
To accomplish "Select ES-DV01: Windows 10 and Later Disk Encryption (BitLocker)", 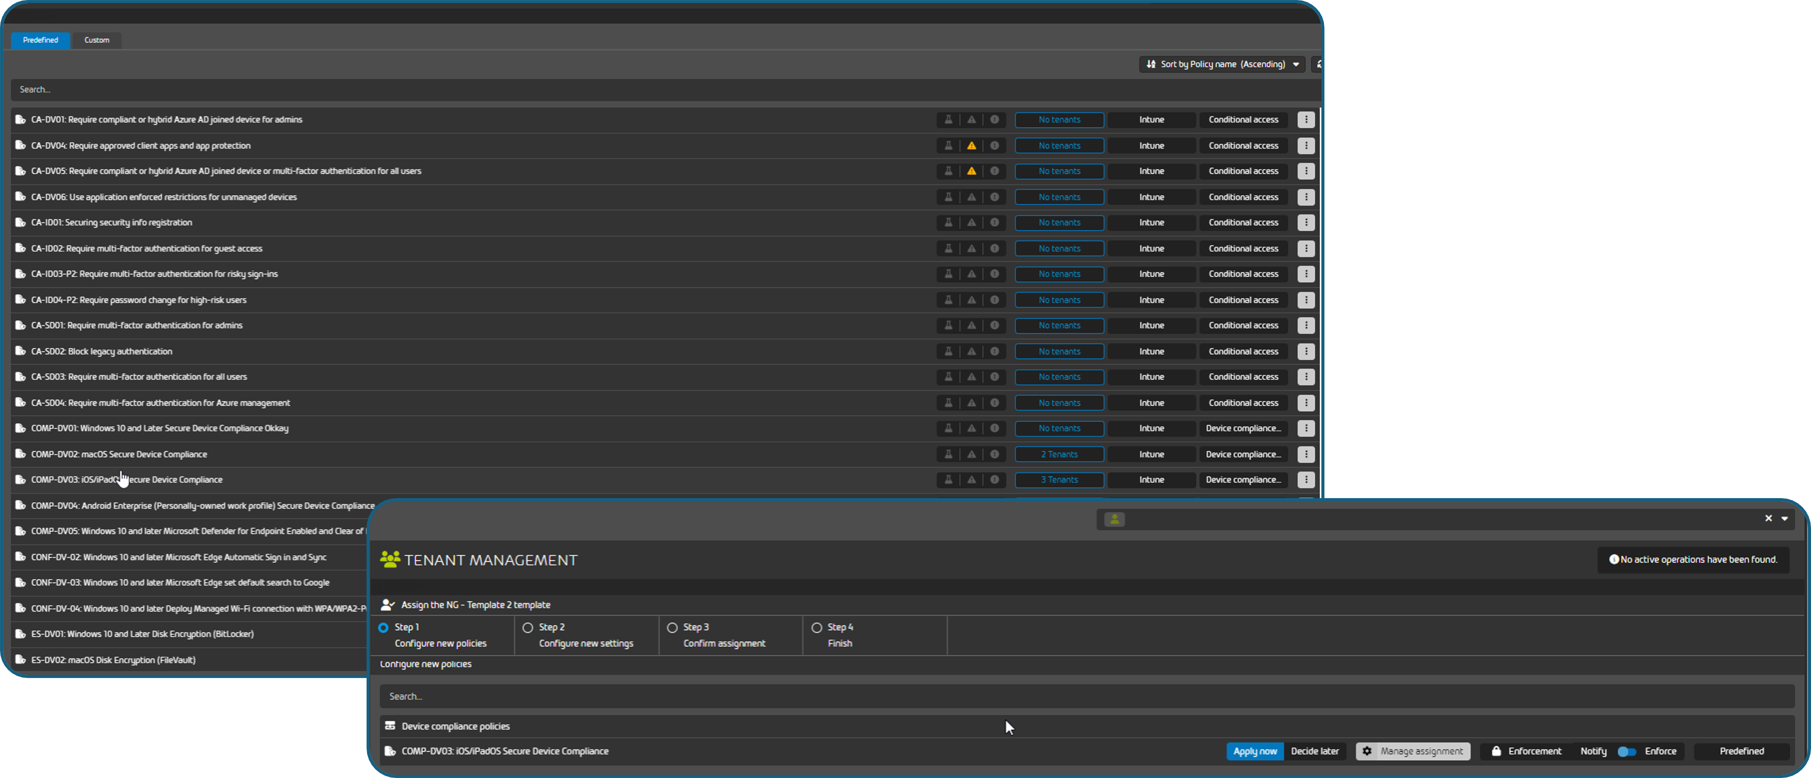I will (143, 634).
